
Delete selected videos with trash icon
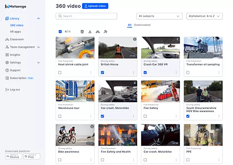pos(82,32)
